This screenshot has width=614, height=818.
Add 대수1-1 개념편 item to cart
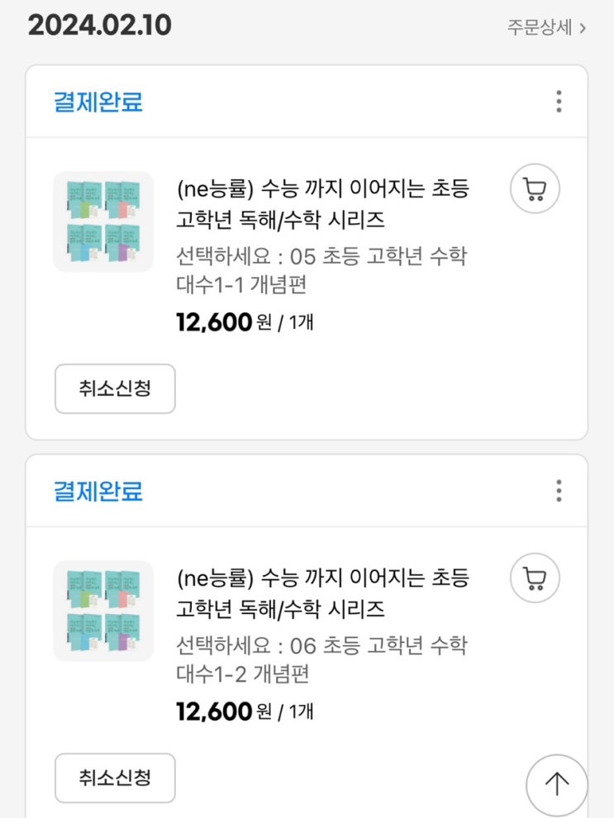tap(535, 190)
